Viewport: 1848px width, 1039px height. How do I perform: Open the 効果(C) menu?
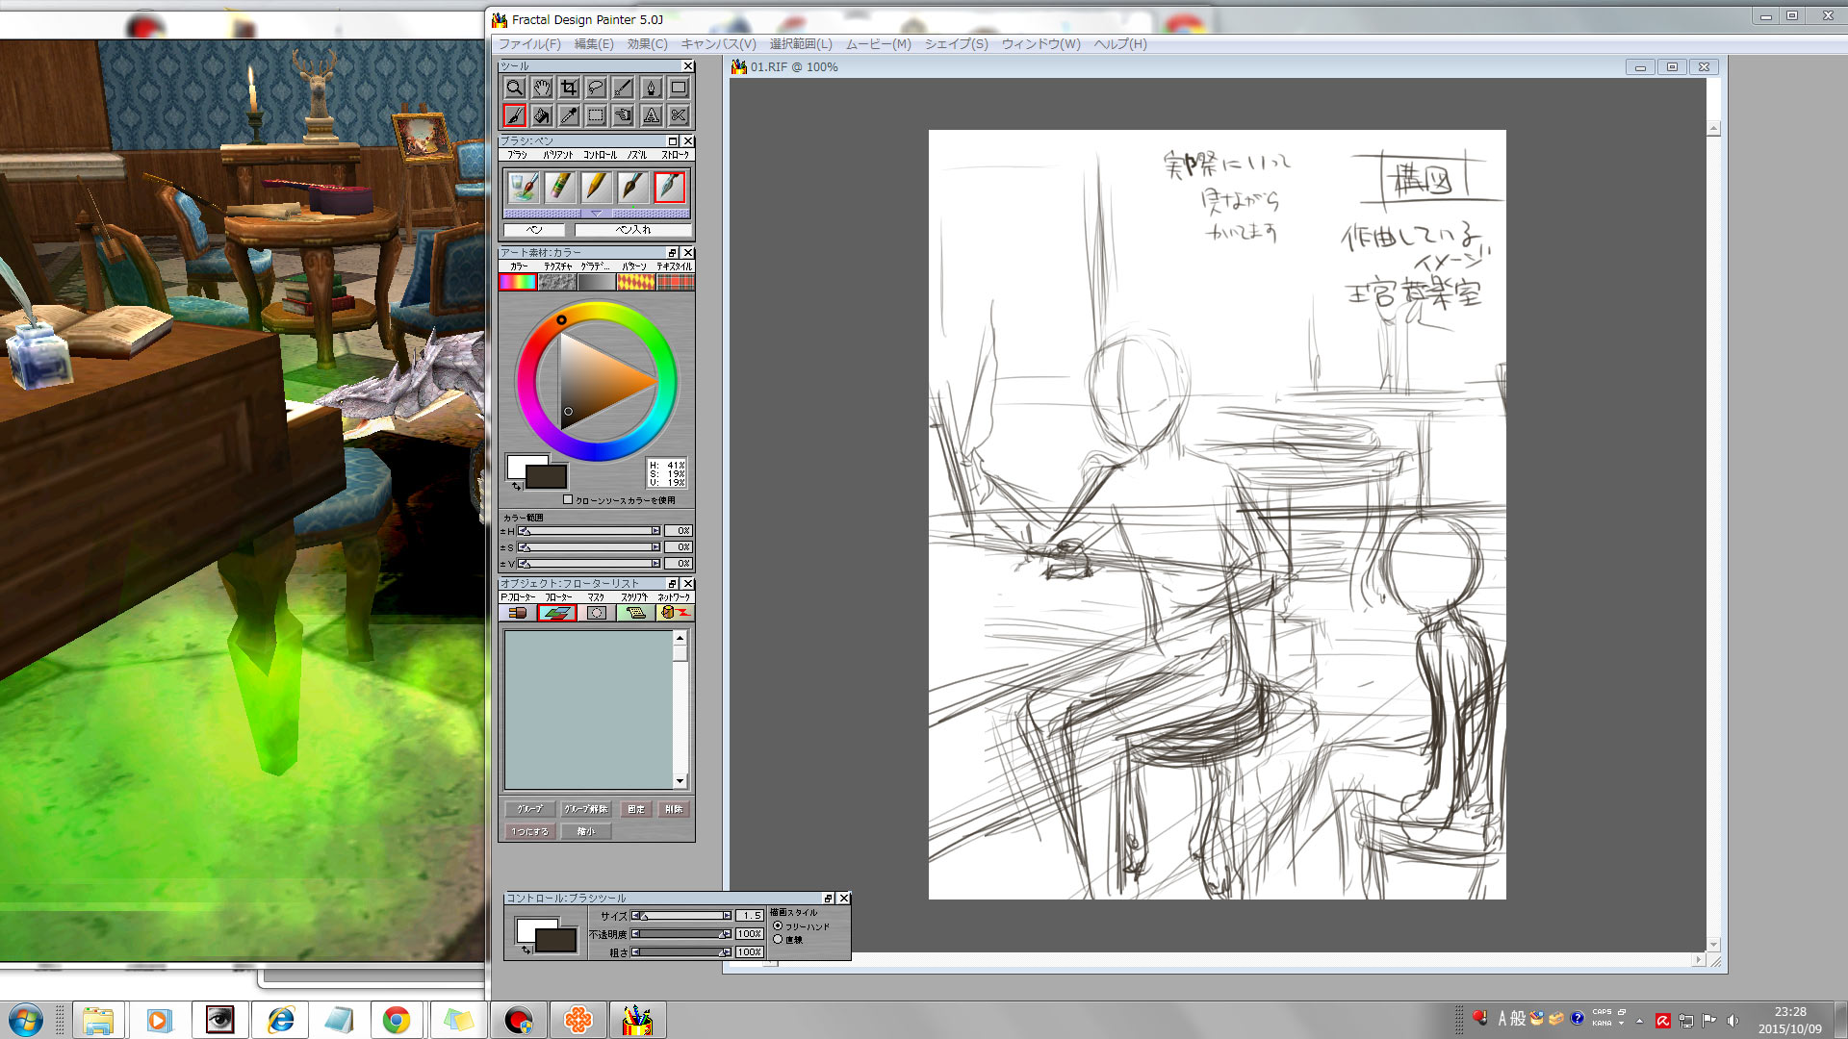pos(647,44)
